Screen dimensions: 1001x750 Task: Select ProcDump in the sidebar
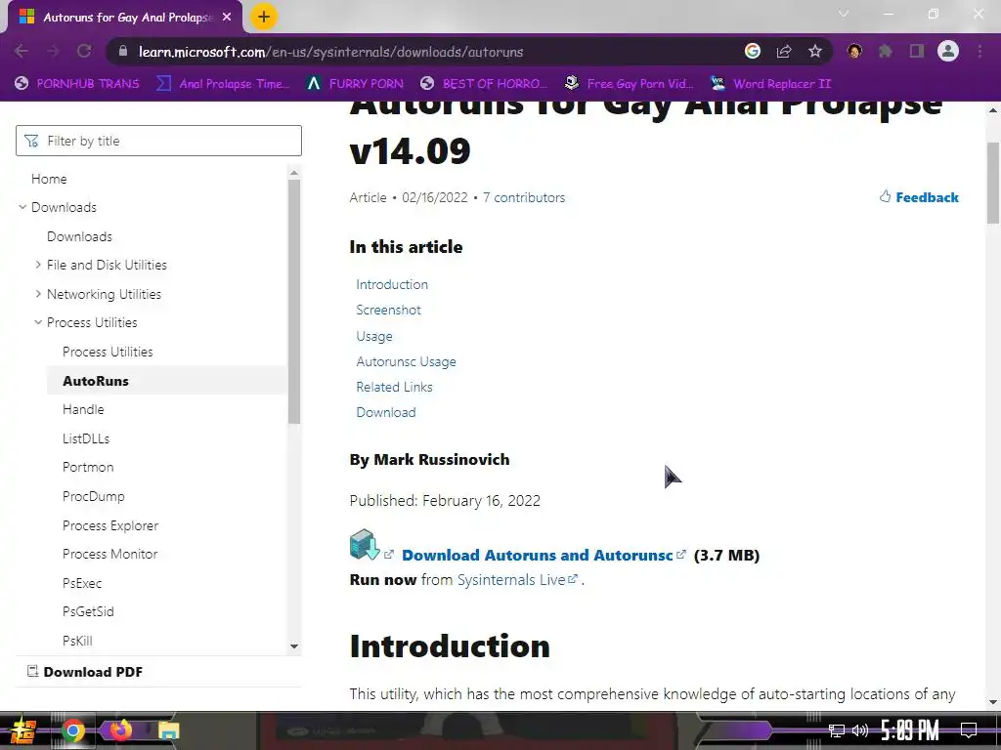coord(94,496)
